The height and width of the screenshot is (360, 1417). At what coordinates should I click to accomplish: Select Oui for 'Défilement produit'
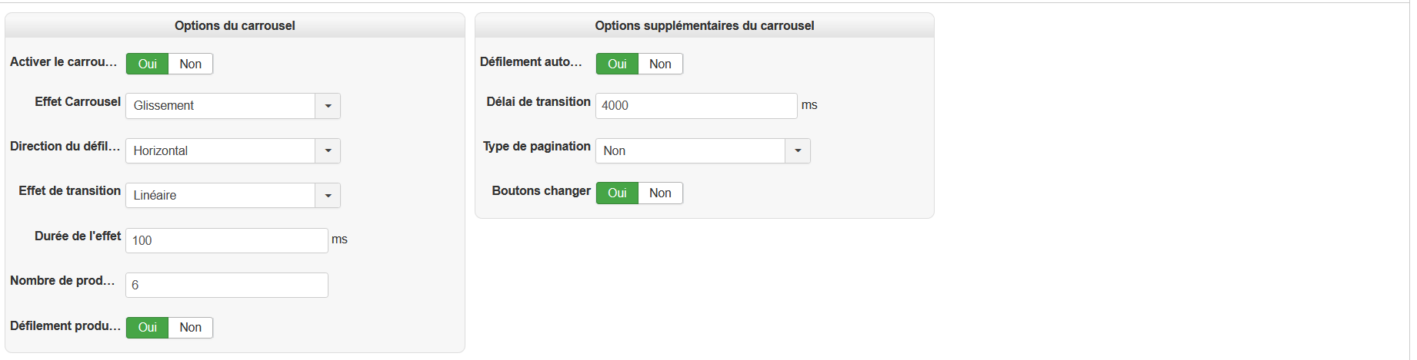coord(147,328)
